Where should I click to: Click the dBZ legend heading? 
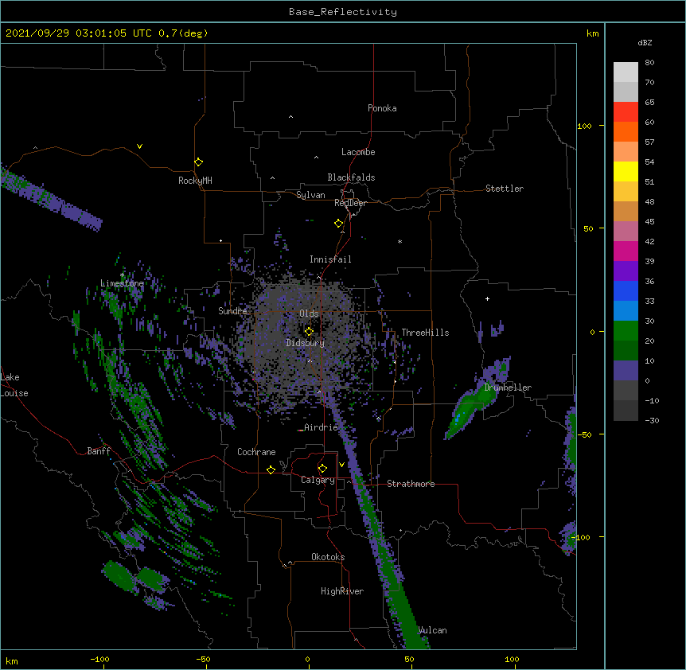pos(645,42)
